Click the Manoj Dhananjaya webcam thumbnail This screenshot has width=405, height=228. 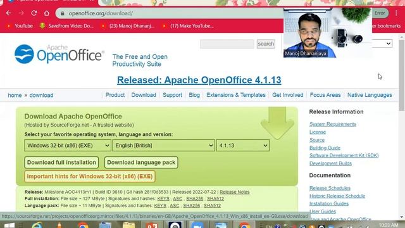[x=328, y=32]
